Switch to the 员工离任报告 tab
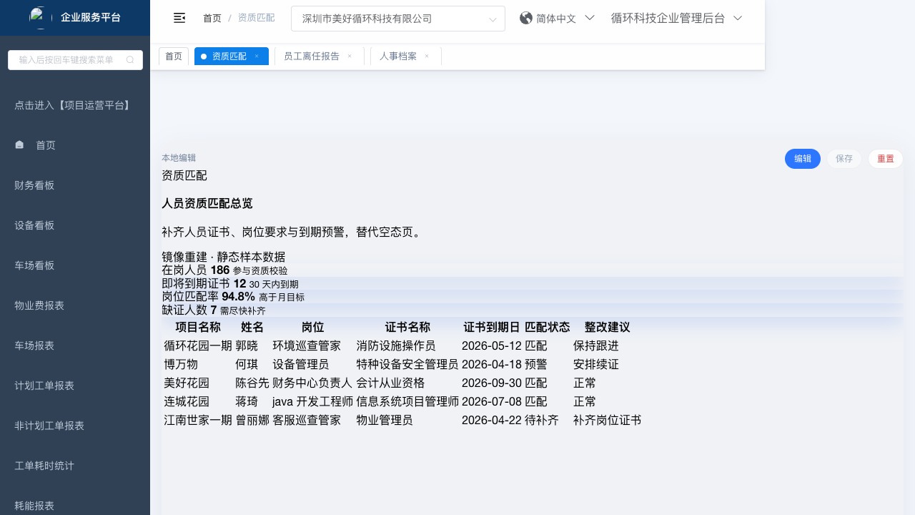Image resolution: width=915 pixels, height=515 pixels. tap(312, 57)
